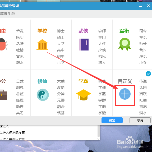The height and width of the screenshot is (152, 152).
Task: Click 助理 in the office list
Action: pos(20,107)
